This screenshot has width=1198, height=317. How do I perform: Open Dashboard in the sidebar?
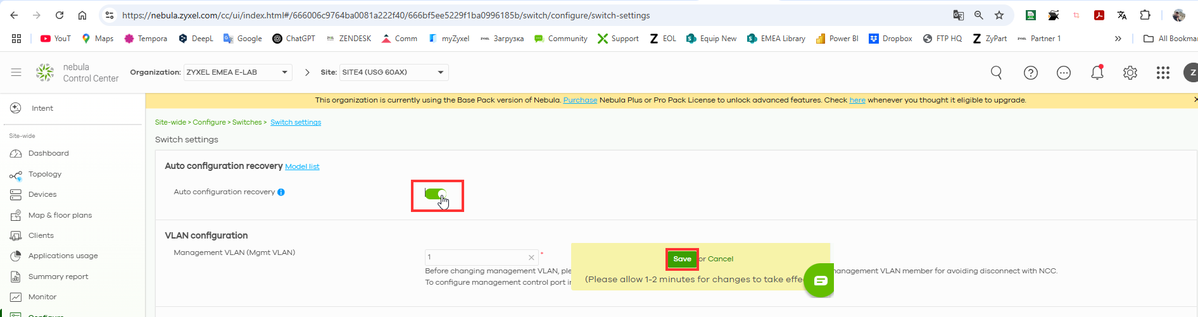click(x=48, y=153)
